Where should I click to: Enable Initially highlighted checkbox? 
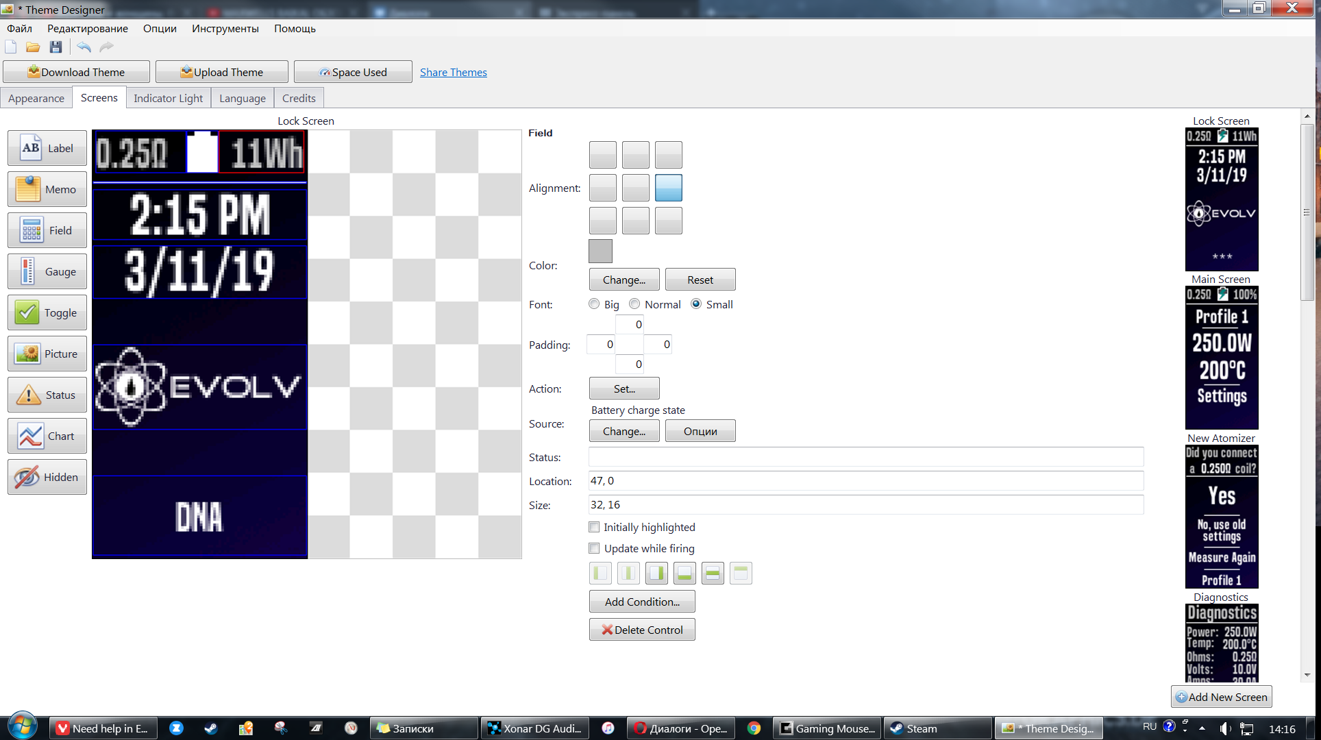pyautogui.click(x=594, y=527)
